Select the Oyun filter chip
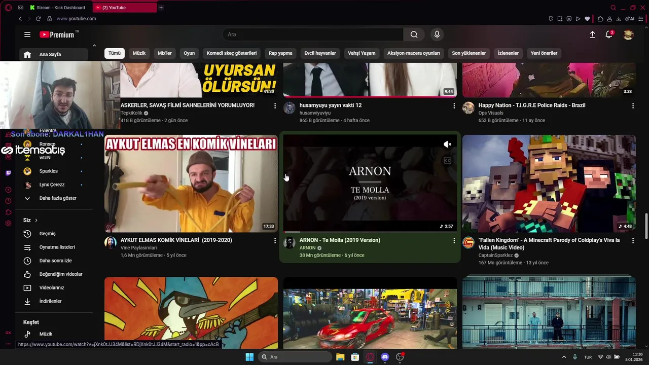This screenshot has width=649, height=365. (x=189, y=53)
